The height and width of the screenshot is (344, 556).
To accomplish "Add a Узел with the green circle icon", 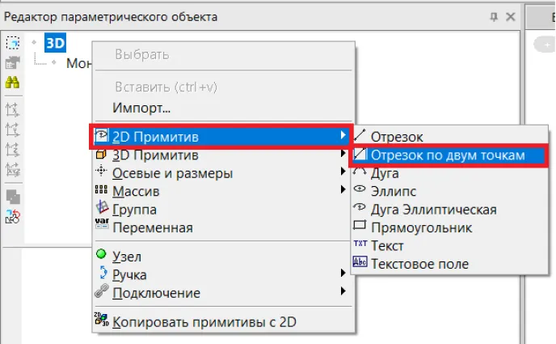I will tap(127, 257).
